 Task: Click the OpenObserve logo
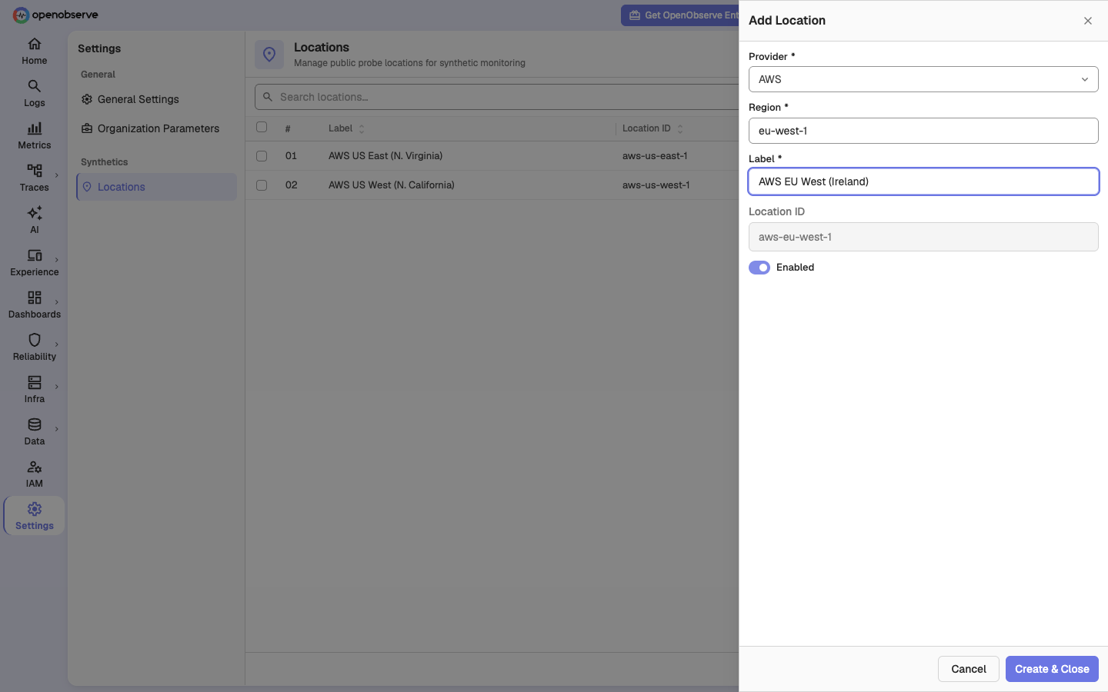click(x=55, y=15)
